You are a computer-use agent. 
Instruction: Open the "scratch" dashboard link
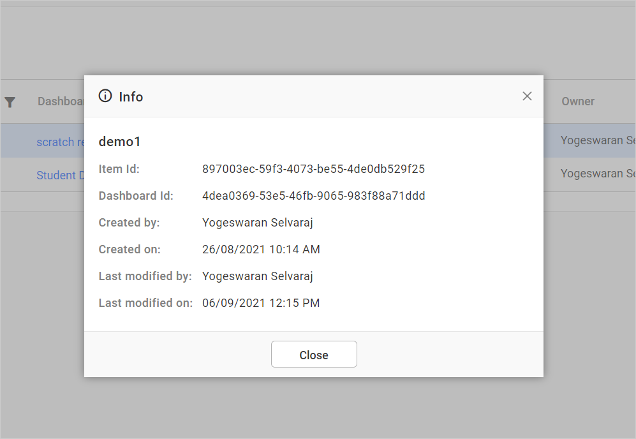60,142
